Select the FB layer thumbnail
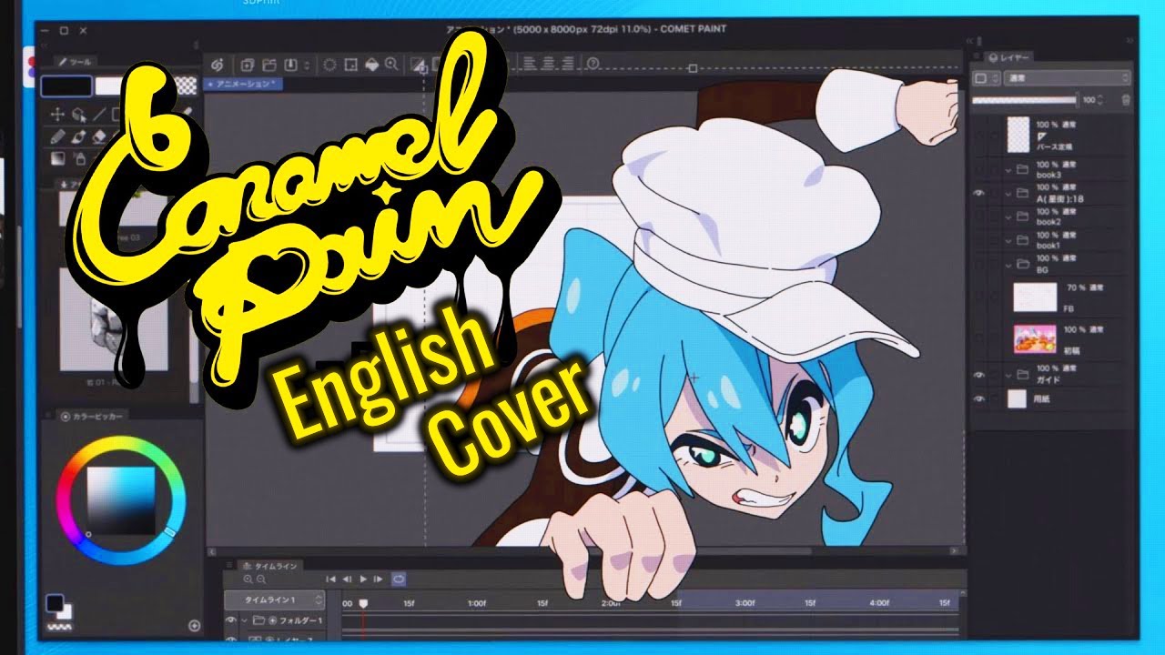1165x655 pixels. click(x=1035, y=297)
